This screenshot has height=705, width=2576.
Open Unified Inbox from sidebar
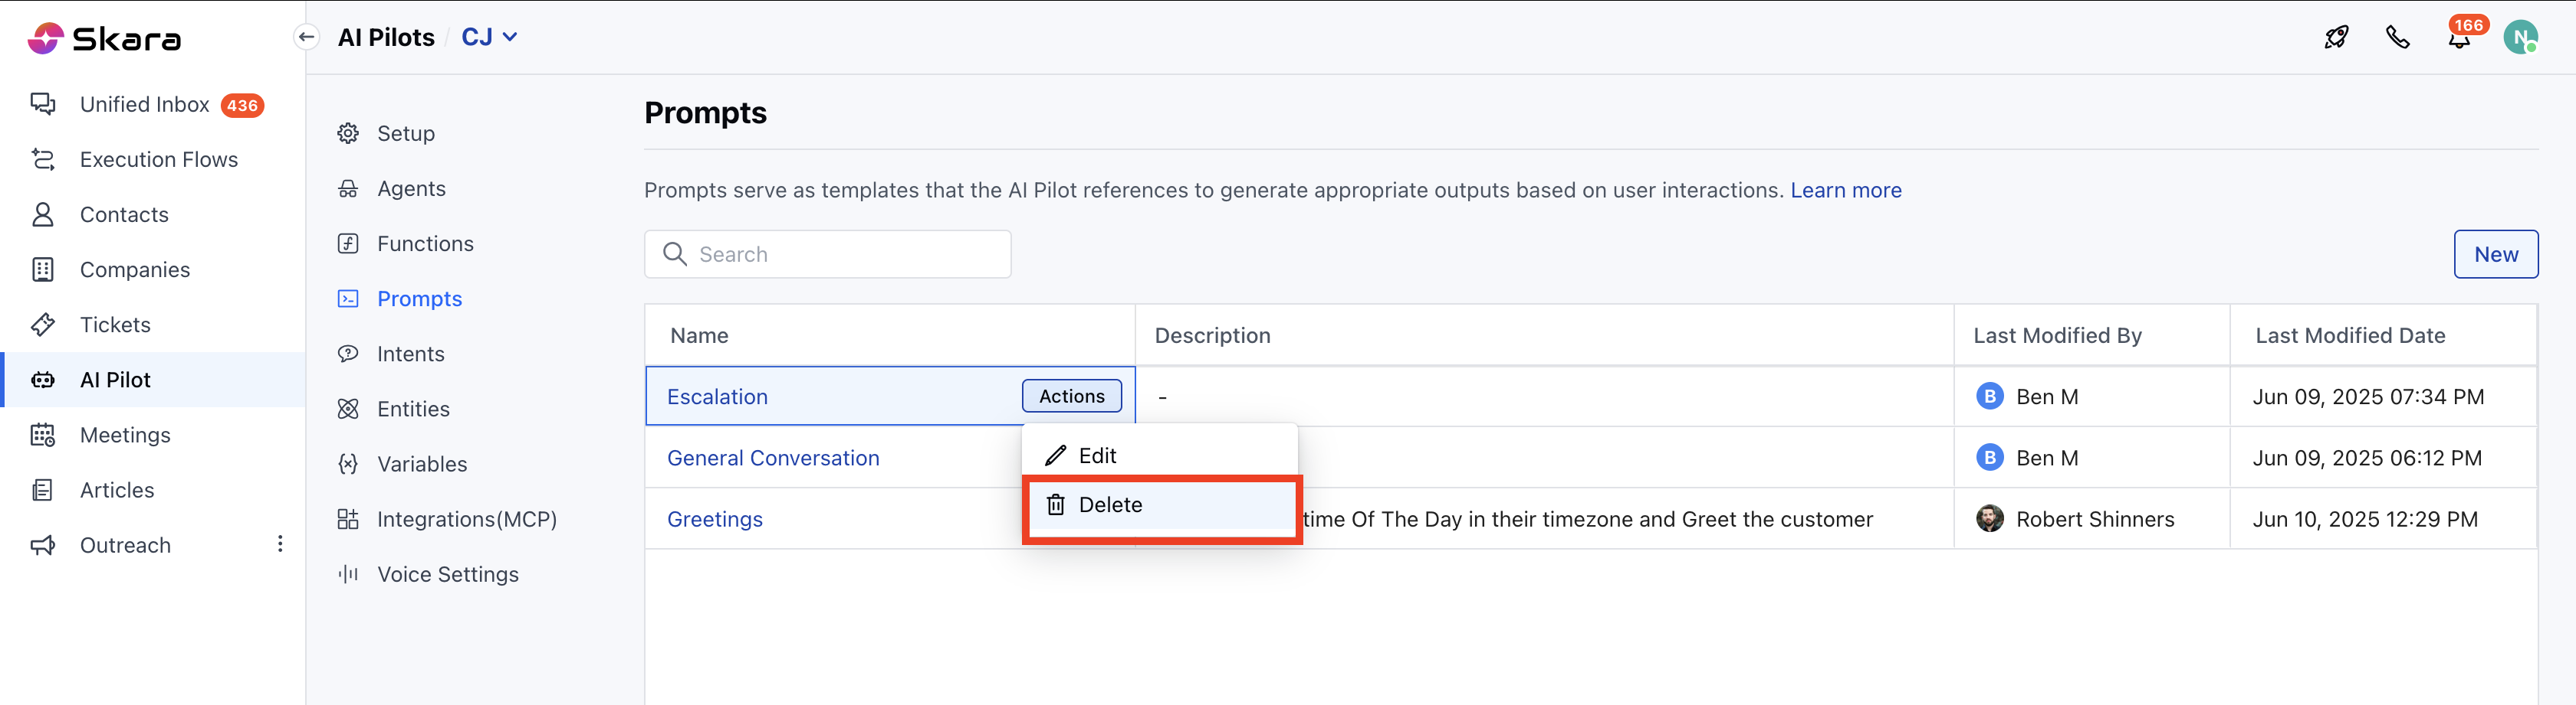point(145,105)
